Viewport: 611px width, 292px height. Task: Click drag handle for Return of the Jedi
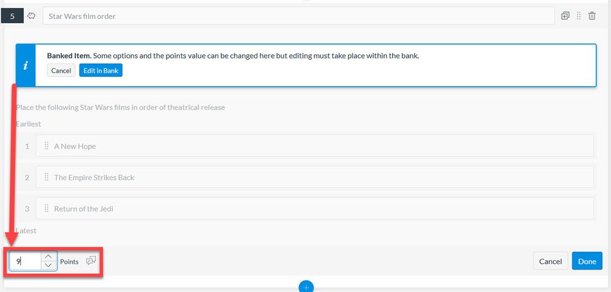pyautogui.click(x=46, y=208)
